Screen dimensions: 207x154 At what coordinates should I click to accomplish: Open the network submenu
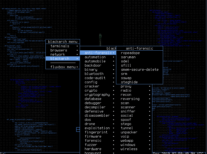[x=63, y=55]
